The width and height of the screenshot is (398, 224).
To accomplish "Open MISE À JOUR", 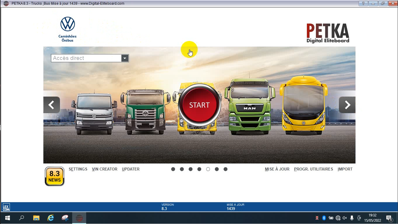I will tap(277, 169).
